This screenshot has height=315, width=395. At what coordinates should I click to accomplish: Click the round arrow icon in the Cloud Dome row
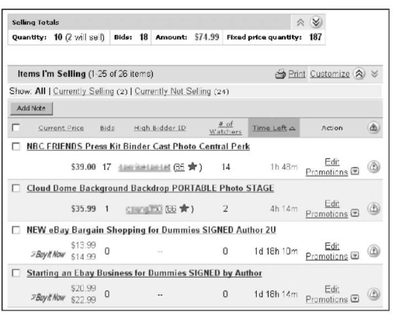point(373,209)
